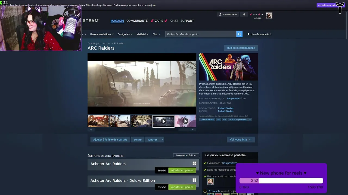
Task: Click the recommending contact's avatar
Action: coord(210,182)
